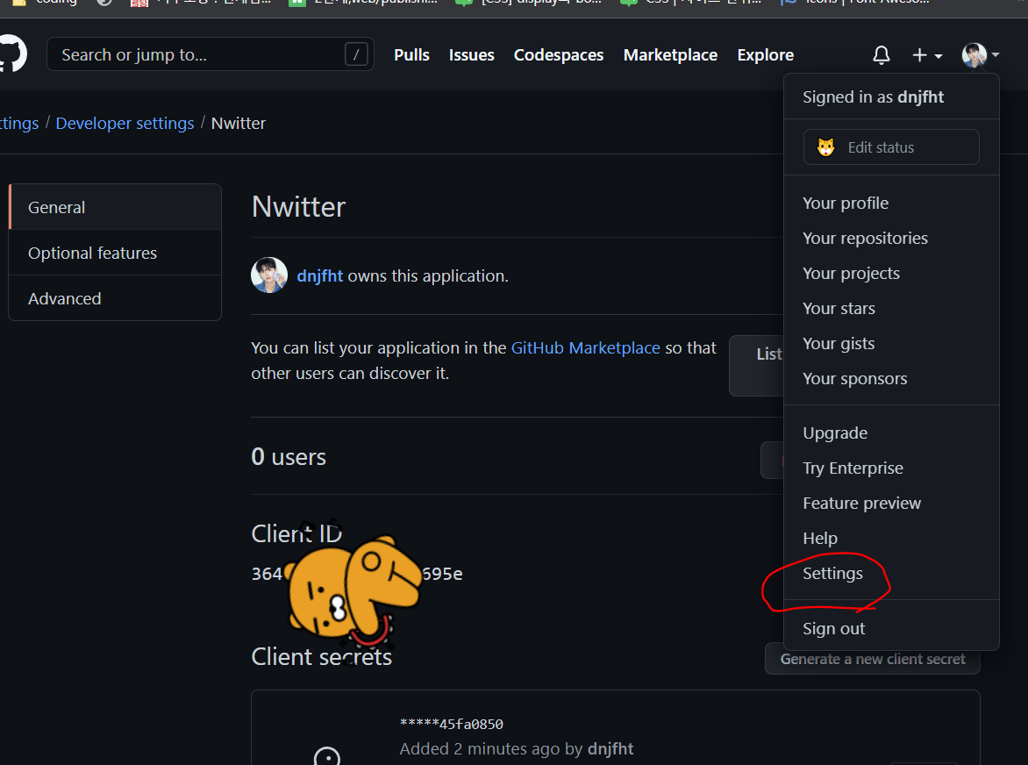Open Pulls in the top navigation
The width and height of the screenshot is (1028, 765).
click(x=411, y=55)
